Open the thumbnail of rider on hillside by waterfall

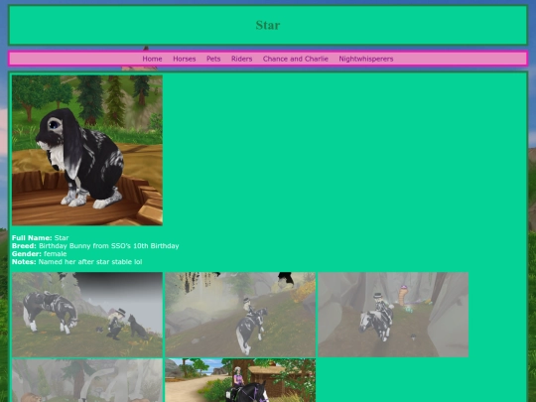pos(240,315)
